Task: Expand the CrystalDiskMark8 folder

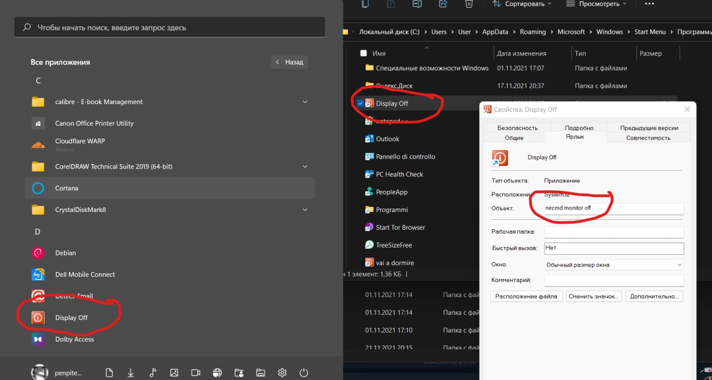Action: [x=305, y=210]
